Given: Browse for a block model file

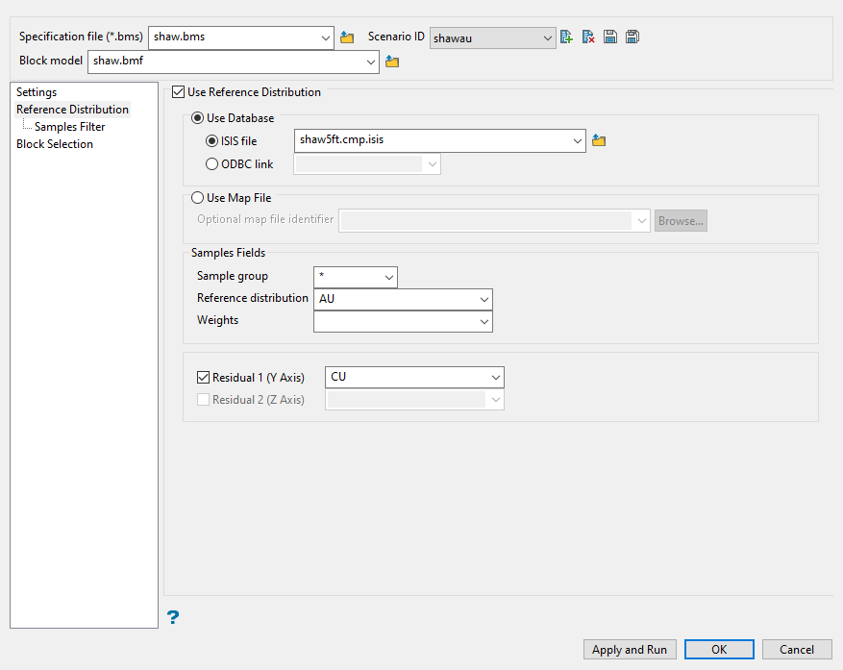Looking at the screenshot, I should 392,62.
